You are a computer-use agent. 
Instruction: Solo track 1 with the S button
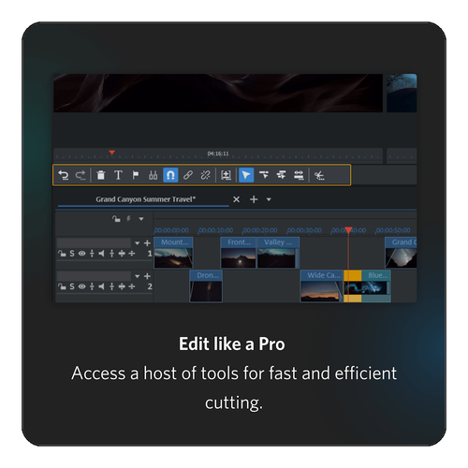72,254
